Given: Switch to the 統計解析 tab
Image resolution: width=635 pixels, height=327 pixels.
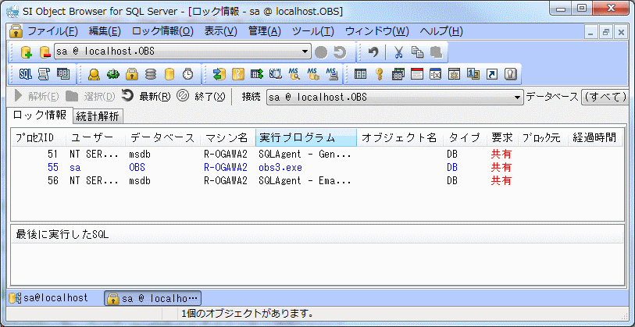Looking at the screenshot, I should [x=97, y=116].
